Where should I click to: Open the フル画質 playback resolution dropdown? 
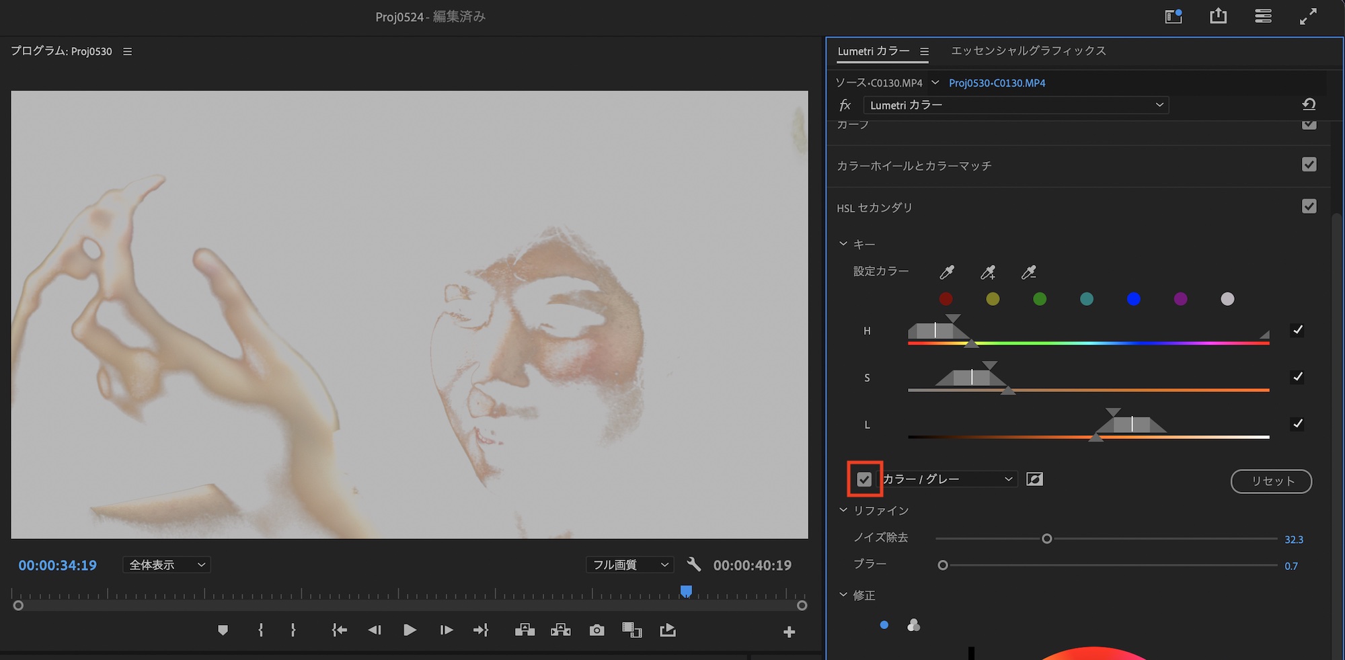pos(629,565)
